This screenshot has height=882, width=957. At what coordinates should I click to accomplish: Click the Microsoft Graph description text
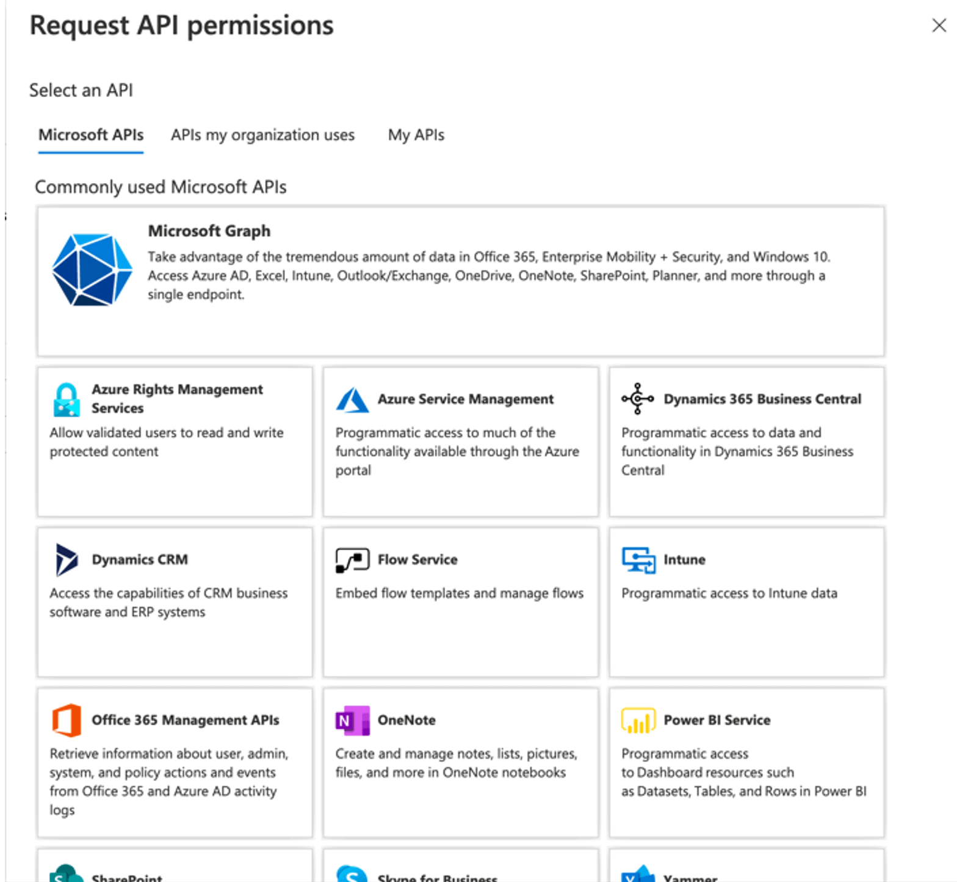coord(489,276)
